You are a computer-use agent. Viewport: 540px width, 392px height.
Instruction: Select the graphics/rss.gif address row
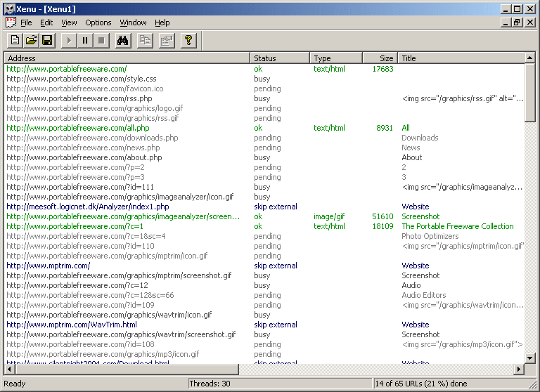pos(264,118)
